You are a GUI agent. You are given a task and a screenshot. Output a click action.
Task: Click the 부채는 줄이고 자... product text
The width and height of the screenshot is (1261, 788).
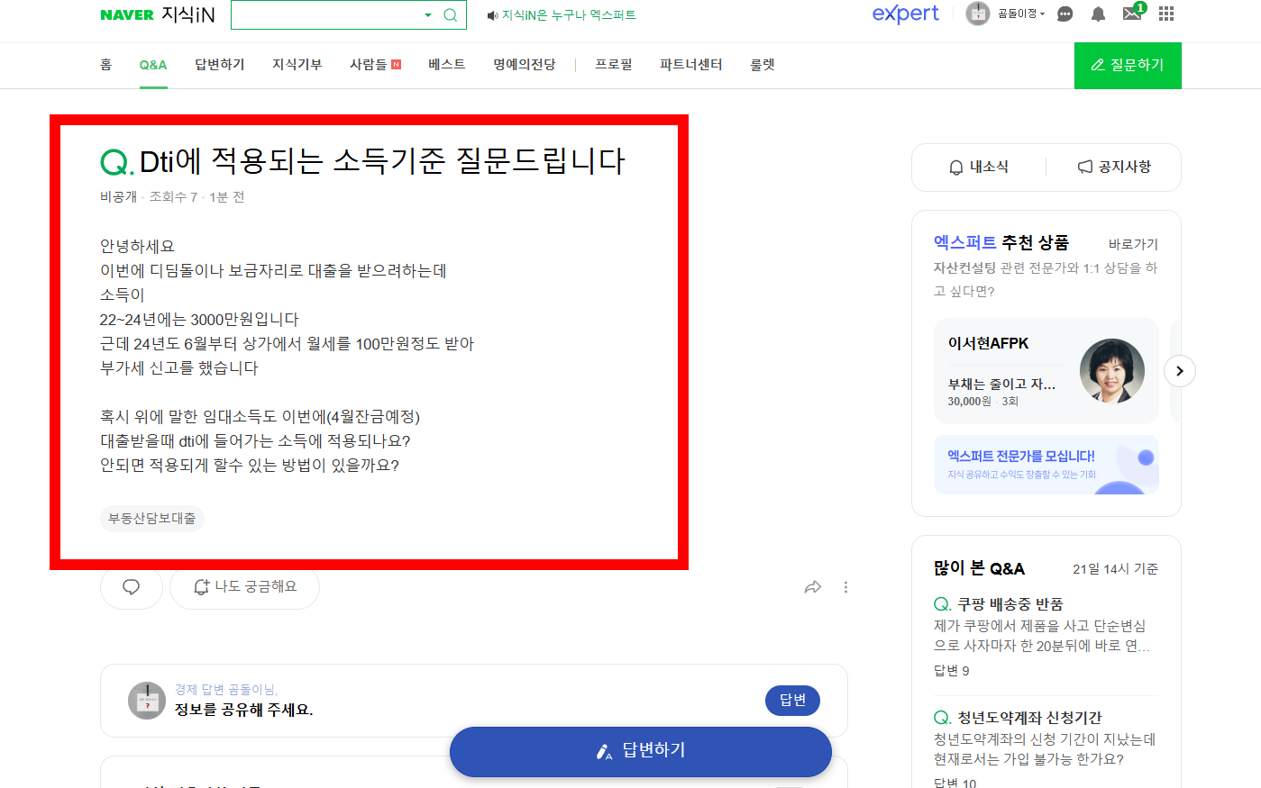coord(1001,384)
